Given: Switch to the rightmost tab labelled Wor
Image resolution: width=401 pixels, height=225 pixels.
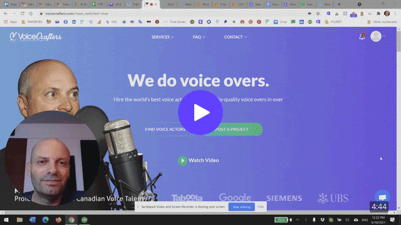Looking at the screenshot, I should tap(325, 4).
